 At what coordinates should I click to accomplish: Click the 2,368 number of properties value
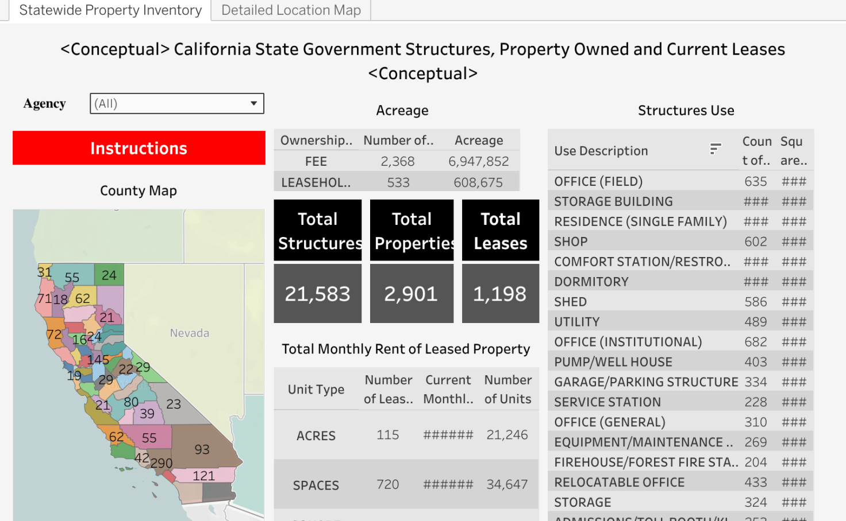398,162
